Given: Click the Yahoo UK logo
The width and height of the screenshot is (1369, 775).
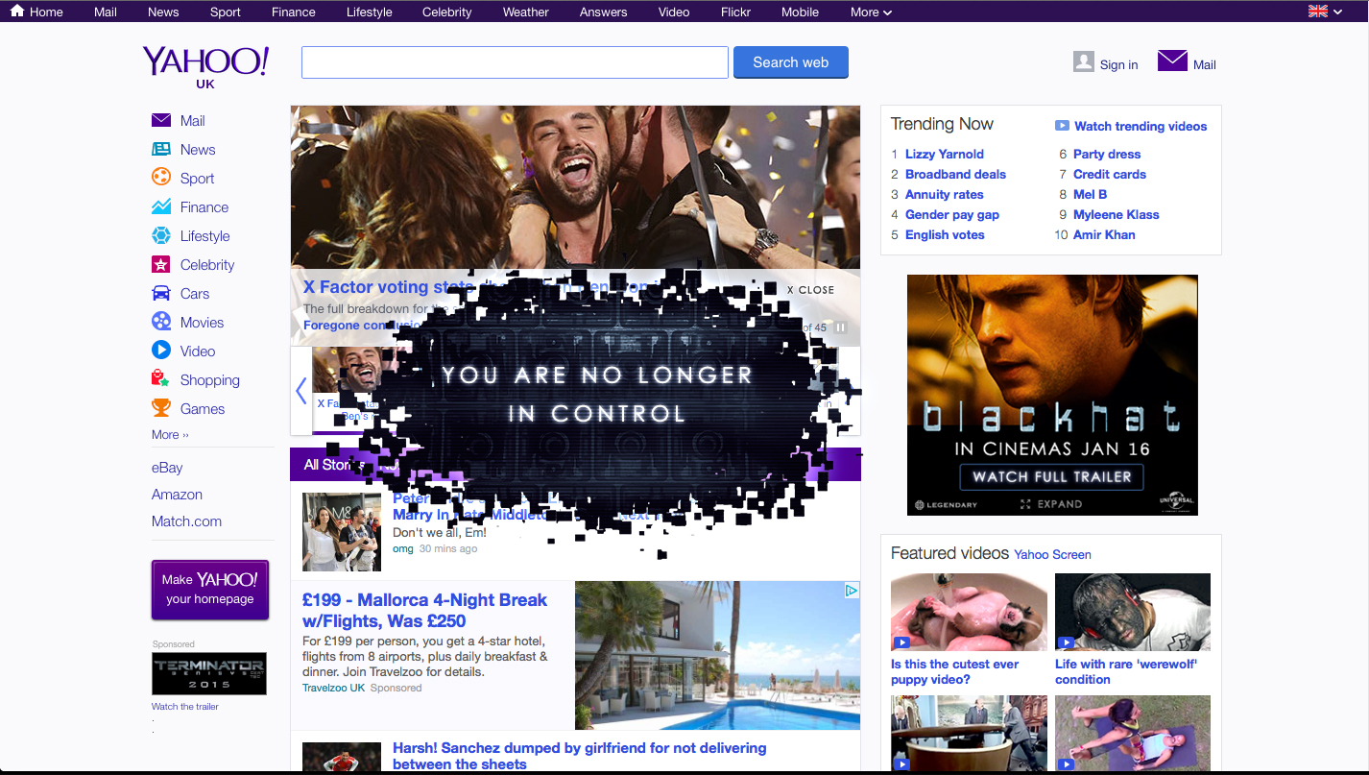Looking at the screenshot, I should point(205,66).
